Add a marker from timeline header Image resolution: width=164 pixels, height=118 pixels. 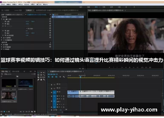coord(60,77)
